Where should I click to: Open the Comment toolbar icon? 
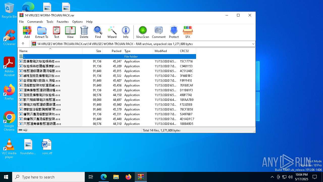point(159,32)
